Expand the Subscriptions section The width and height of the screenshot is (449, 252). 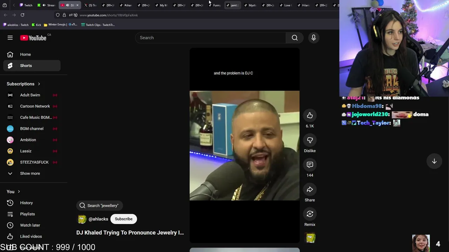tap(24, 84)
